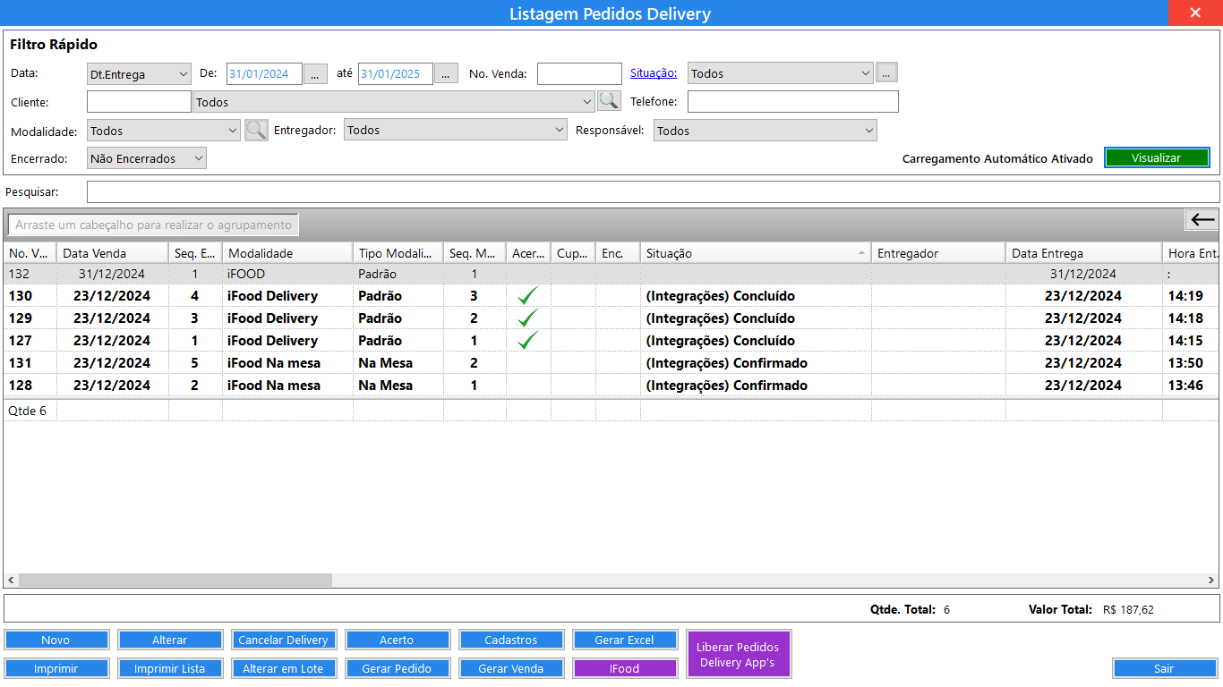Sort by the Situação column header
Viewport: 1223px width, 687px height.
click(756, 253)
